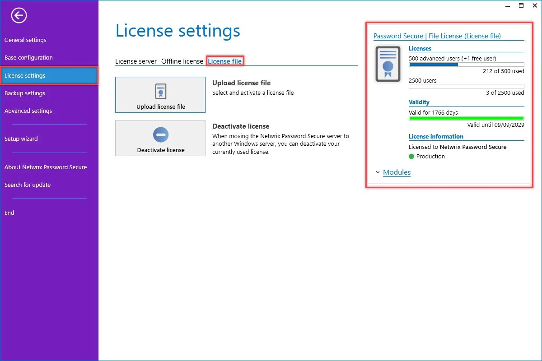
Task: Minimize the window
Action: click(x=507, y=5)
